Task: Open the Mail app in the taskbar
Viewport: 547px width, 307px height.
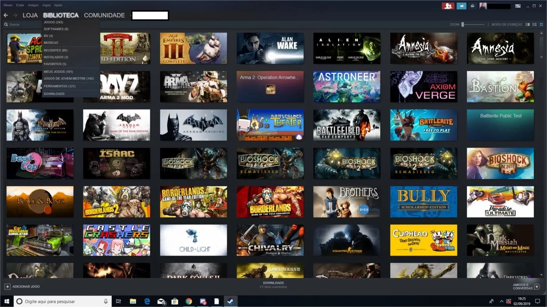Action: 161,301
